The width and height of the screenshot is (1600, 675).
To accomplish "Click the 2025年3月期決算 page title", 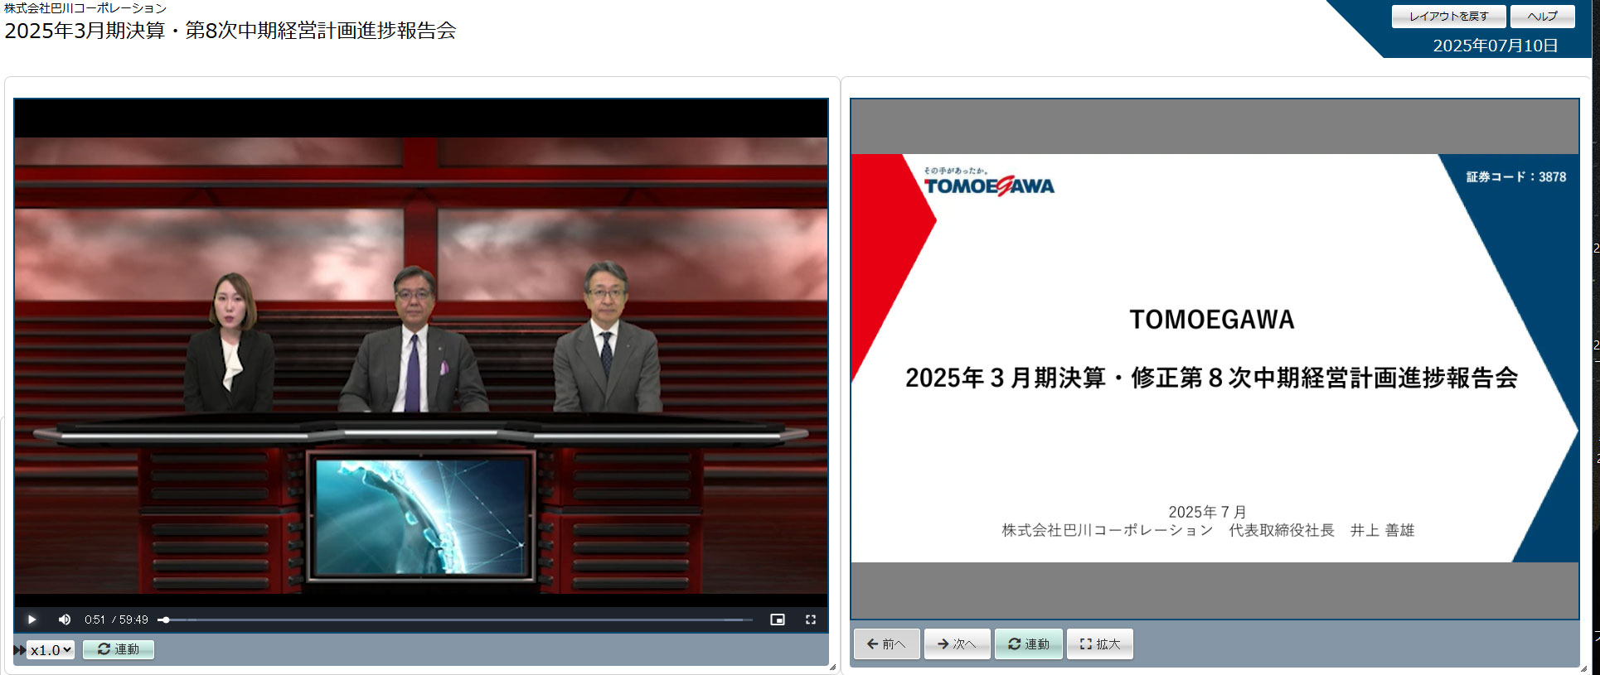I will 230,31.
